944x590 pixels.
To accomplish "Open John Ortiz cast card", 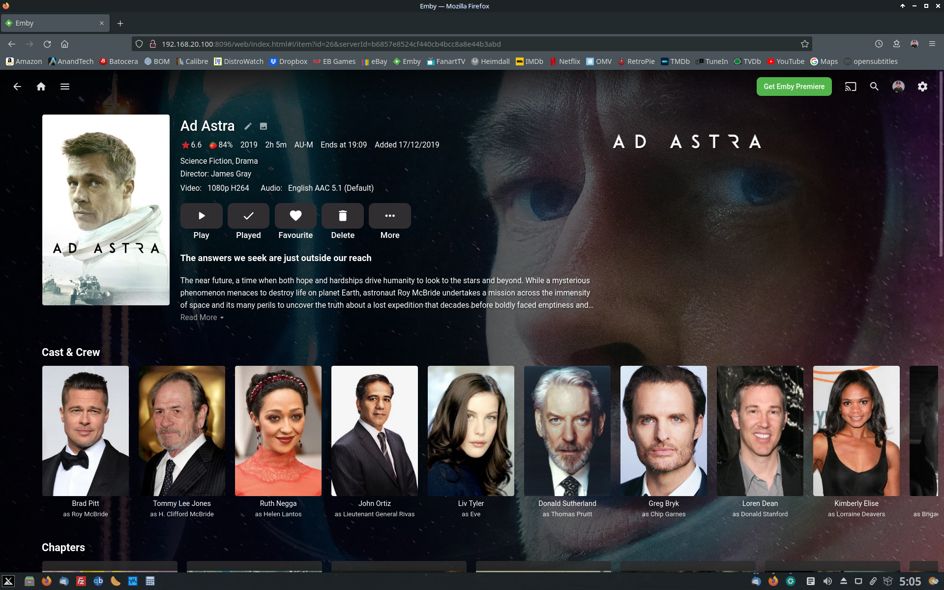I will pyautogui.click(x=375, y=431).
